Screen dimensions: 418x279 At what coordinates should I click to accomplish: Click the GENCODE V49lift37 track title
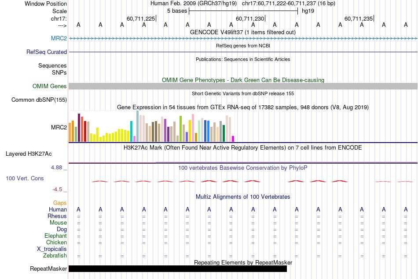click(243, 32)
